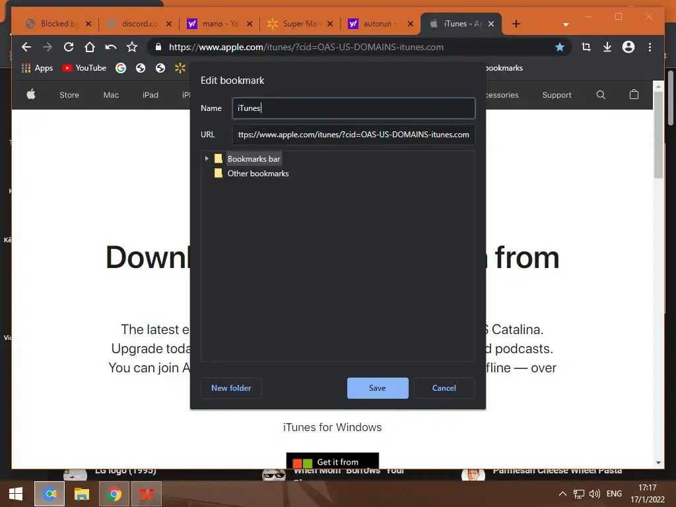Open Google Chrome from the taskbar

(114, 494)
